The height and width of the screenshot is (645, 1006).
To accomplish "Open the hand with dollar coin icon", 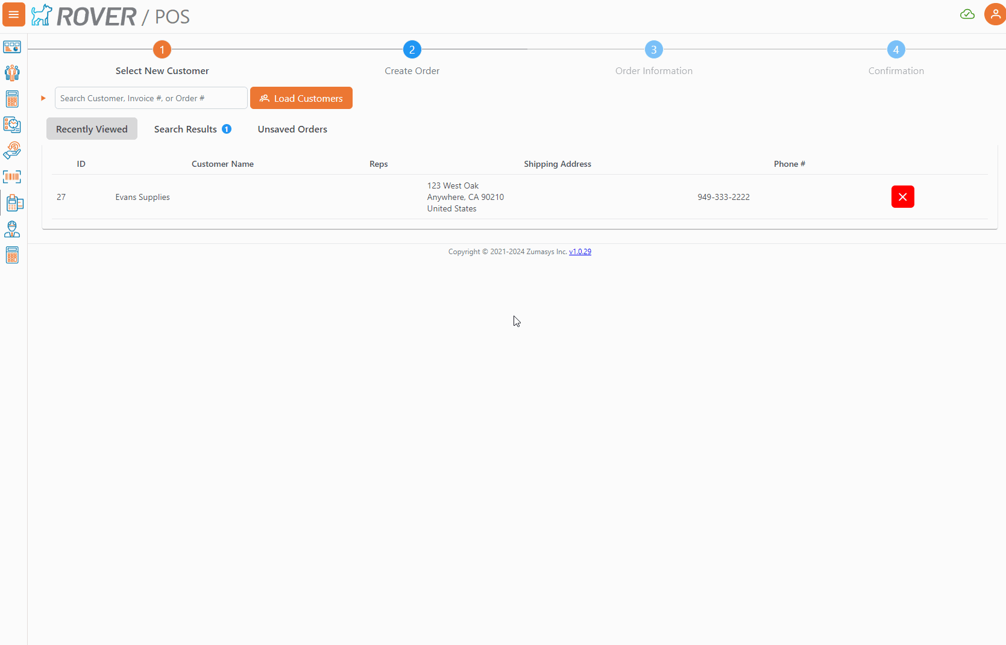I will [12, 151].
